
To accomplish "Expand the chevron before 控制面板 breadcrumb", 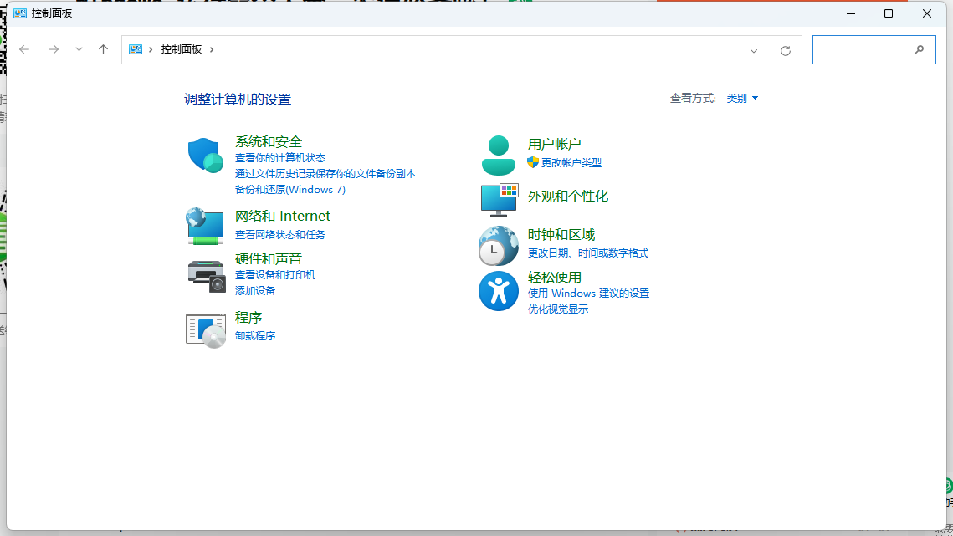I will click(x=151, y=50).
